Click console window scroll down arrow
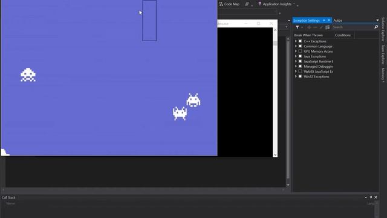387x218 pixels. click(x=275, y=155)
